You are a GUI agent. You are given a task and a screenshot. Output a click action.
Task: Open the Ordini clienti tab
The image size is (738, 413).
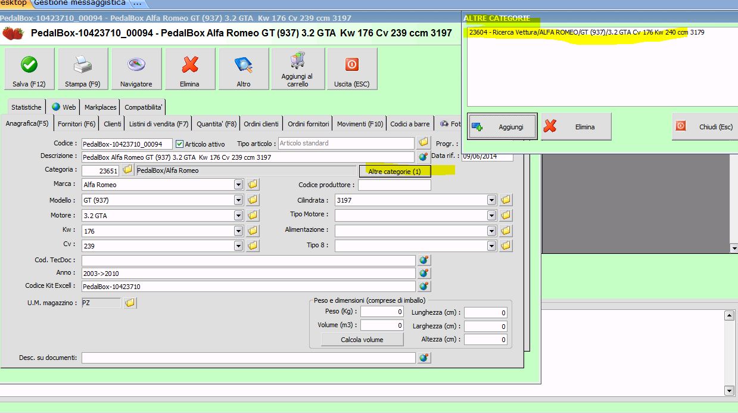261,124
